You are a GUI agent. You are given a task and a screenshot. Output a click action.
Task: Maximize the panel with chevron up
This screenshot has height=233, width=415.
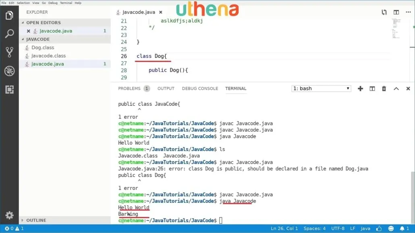pyautogui.click(x=396, y=89)
